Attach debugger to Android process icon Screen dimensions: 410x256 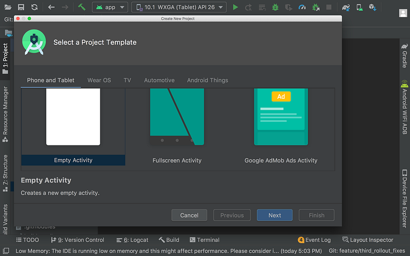(316, 7)
